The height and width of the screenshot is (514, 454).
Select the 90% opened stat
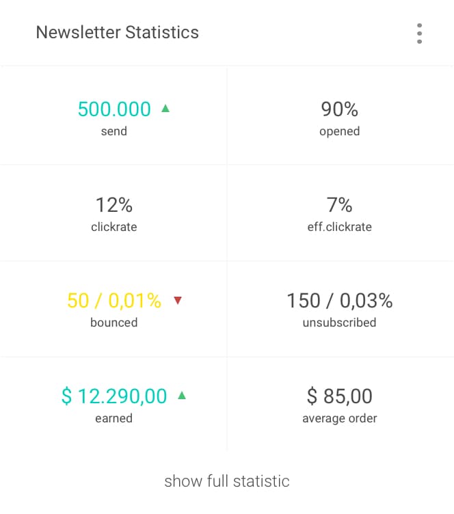340,109
